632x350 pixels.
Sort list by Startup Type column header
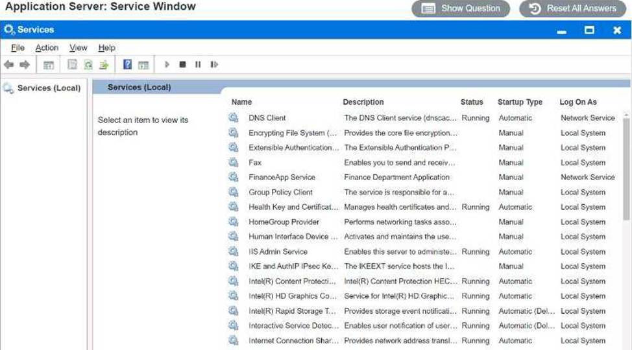tap(520, 102)
